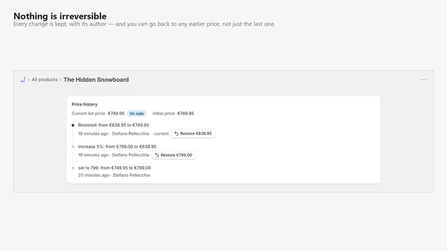Screen dimensions: 447x251
Task: Click the Restore €838.95 button
Action: (193, 133)
